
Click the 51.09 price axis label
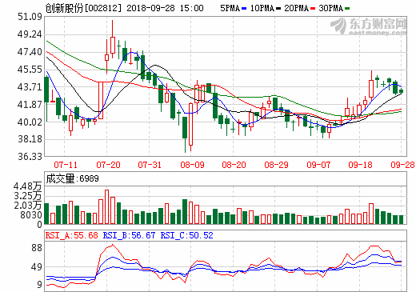coord(30,17)
